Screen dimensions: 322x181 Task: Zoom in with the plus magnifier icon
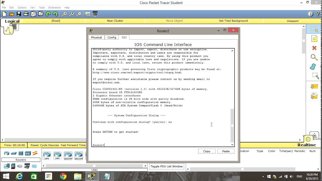64,14
